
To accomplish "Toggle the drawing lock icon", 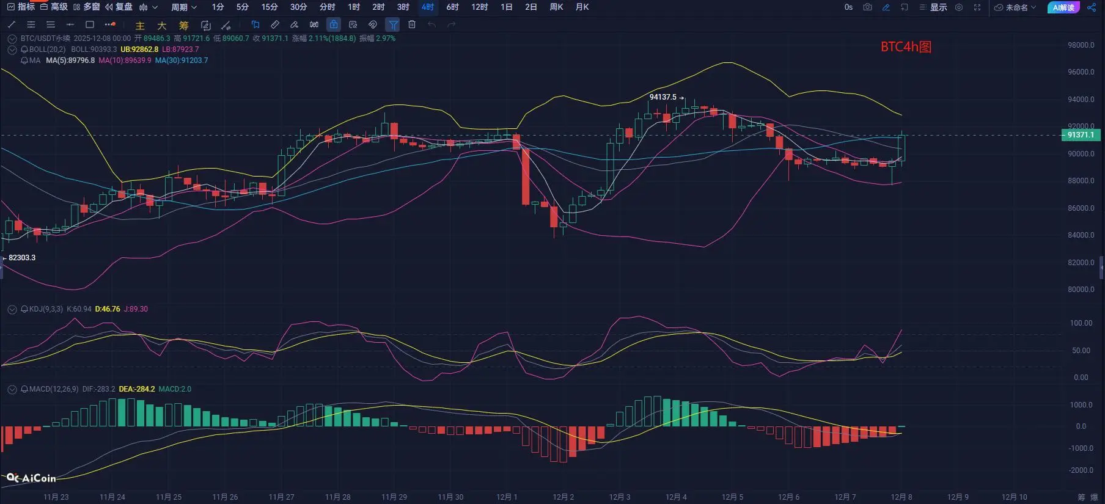I will coord(334,24).
